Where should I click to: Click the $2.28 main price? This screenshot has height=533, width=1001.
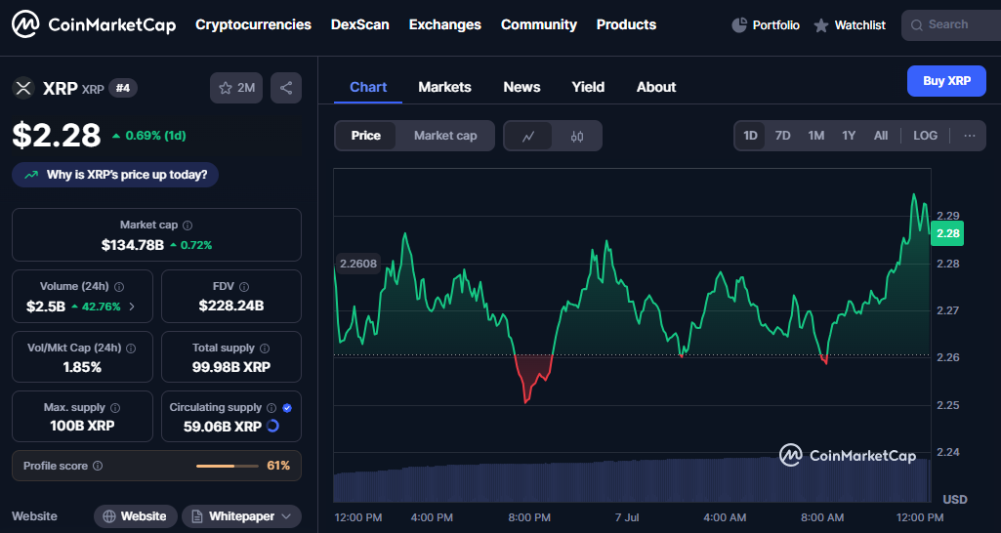pos(57,135)
